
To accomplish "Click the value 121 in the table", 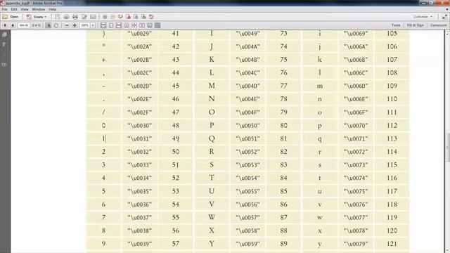I will click(x=392, y=244).
